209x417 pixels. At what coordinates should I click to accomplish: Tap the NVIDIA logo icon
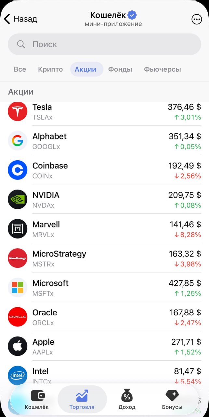coord(18,199)
